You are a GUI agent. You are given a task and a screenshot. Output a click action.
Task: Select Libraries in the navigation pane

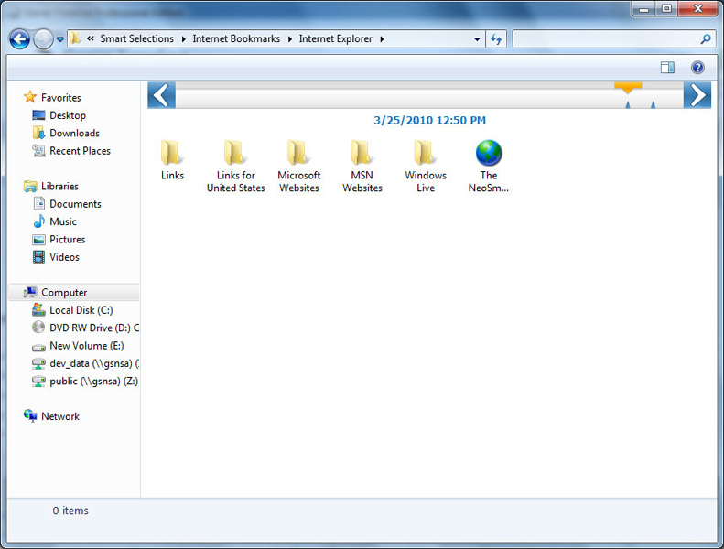point(51,186)
